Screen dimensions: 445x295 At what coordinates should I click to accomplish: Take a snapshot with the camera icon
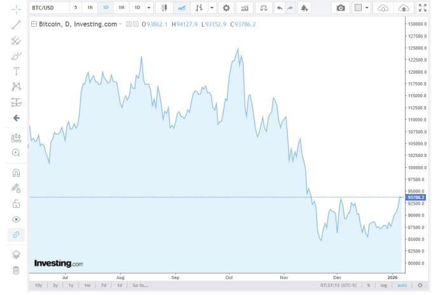coord(341,8)
